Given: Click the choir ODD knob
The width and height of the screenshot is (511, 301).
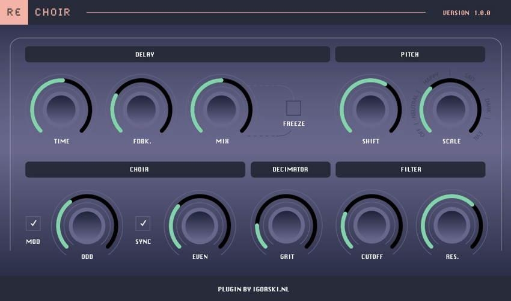Looking at the screenshot, I should [x=87, y=223].
